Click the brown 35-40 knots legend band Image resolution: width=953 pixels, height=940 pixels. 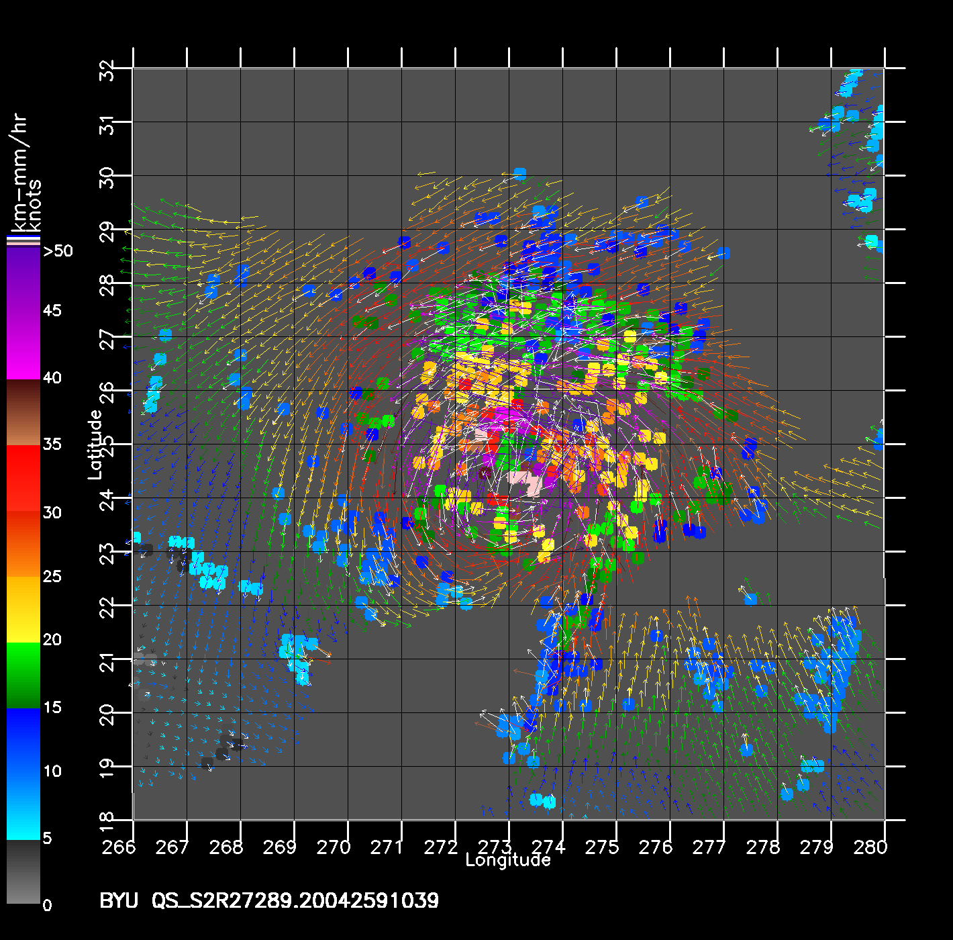point(23,412)
